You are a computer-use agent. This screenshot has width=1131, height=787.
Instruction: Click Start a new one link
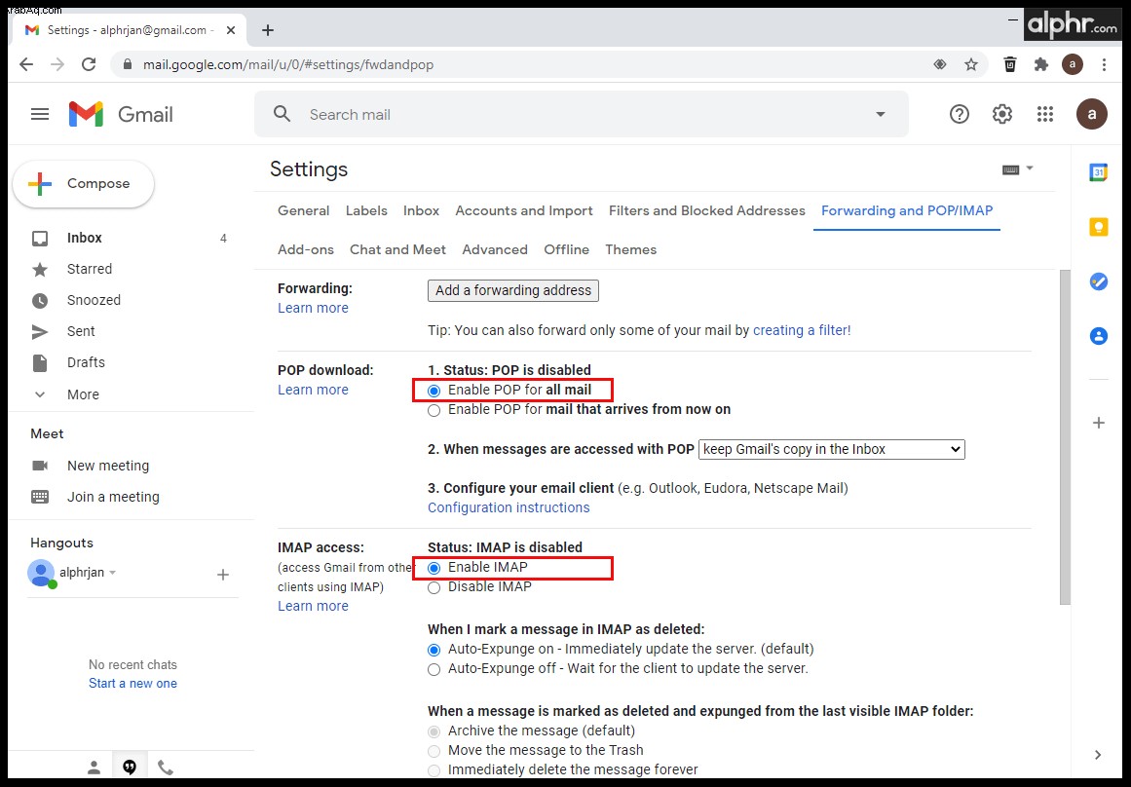click(132, 684)
